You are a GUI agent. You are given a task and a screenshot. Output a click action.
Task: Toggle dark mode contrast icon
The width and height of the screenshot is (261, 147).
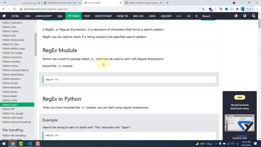[x=236, y=16]
